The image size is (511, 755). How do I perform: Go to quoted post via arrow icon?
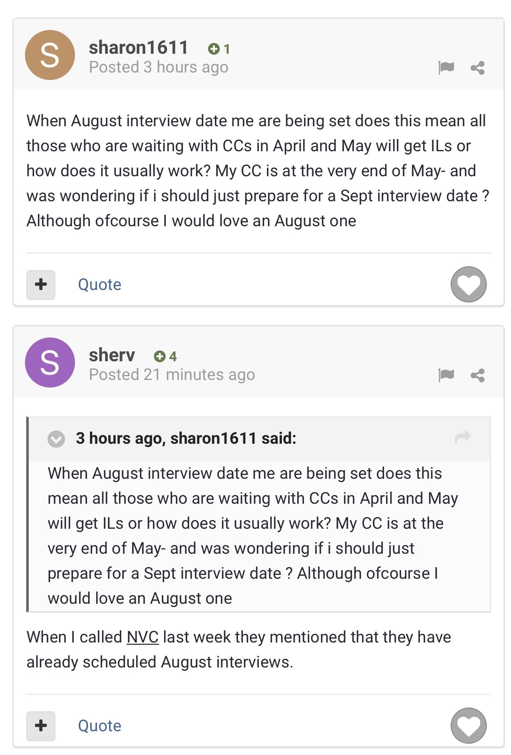coord(463,437)
